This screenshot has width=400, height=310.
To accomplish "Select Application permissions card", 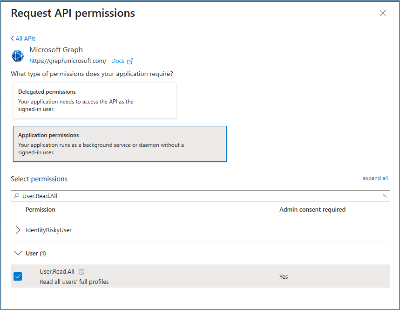I will point(120,144).
